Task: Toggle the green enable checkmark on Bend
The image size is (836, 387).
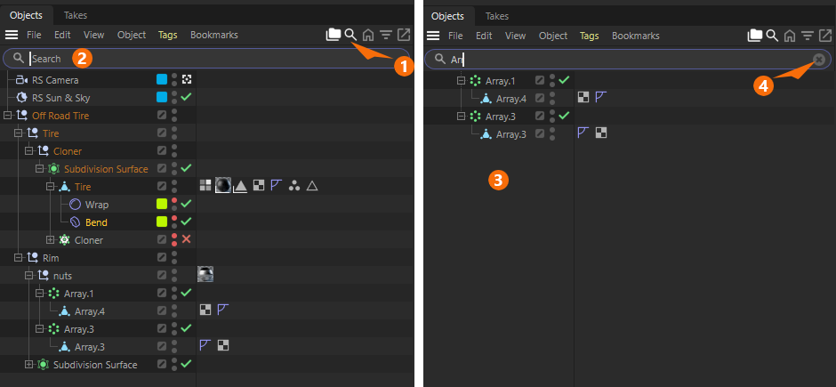Action: pyautogui.click(x=186, y=222)
